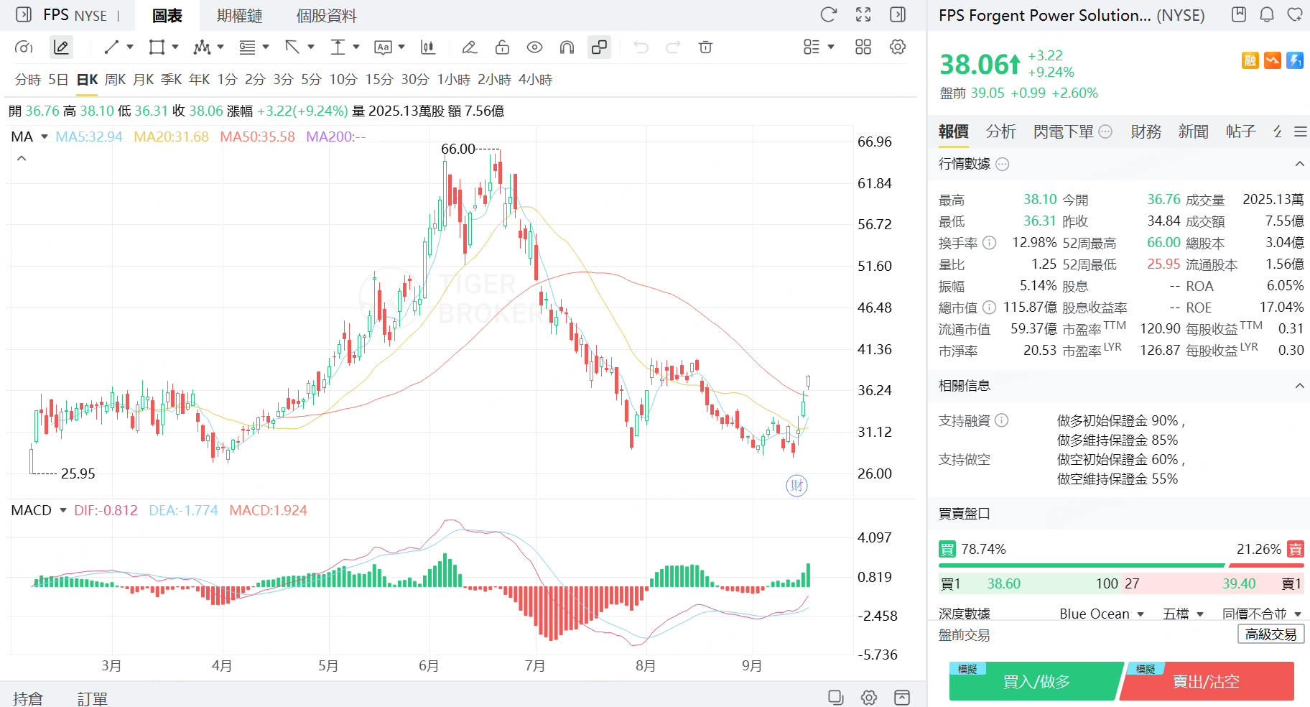Open text tool options dropdown arrow
1310x707 pixels.
[x=401, y=47]
